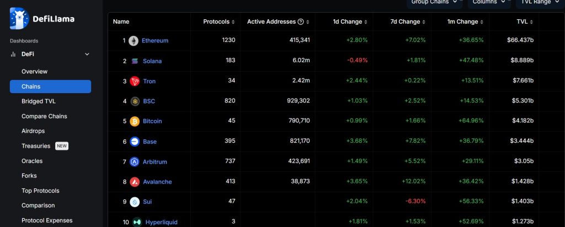Screen dimensions: 565x227
Task: Open the Columns dropdown
Action: tap(488, 3)
